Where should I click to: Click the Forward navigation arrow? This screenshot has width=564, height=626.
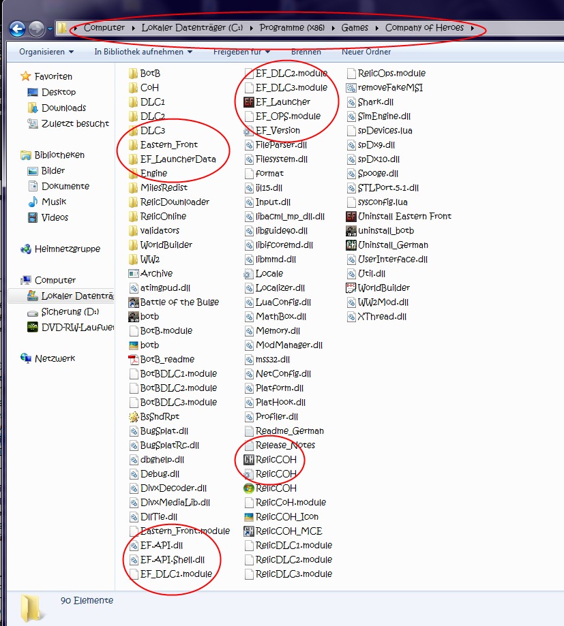36,29
